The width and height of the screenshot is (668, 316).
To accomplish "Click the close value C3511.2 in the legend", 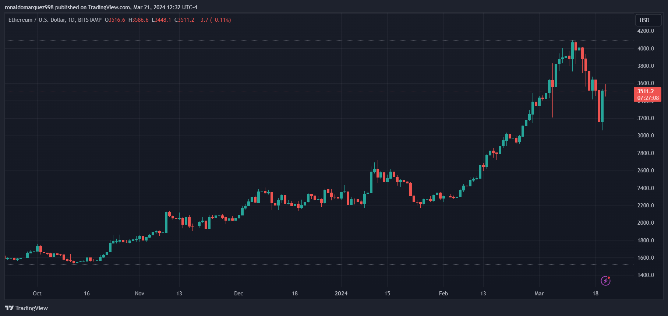I will tap(184, 20).
